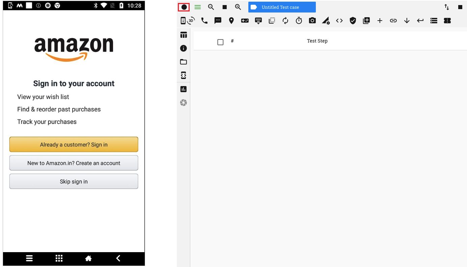This screenshot has width=467, height=267.
Task: Open the bar chart reports panel
Action: click(x=184, y=89)
